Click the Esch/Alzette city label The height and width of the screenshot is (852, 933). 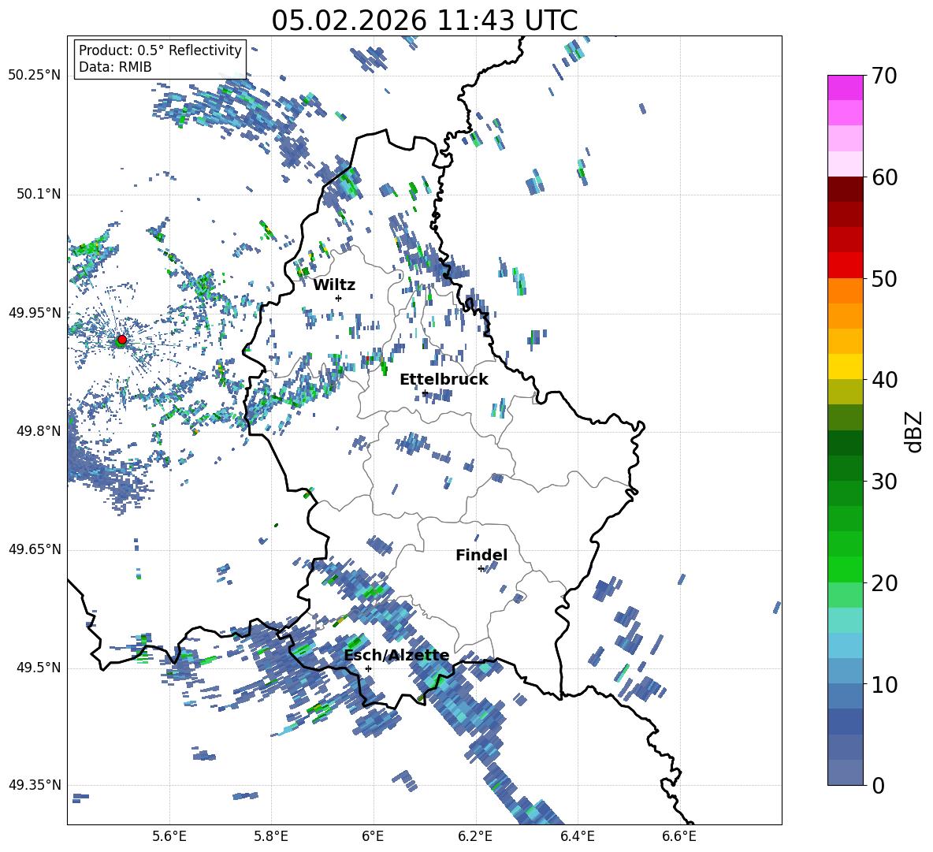tap(397, 655)
